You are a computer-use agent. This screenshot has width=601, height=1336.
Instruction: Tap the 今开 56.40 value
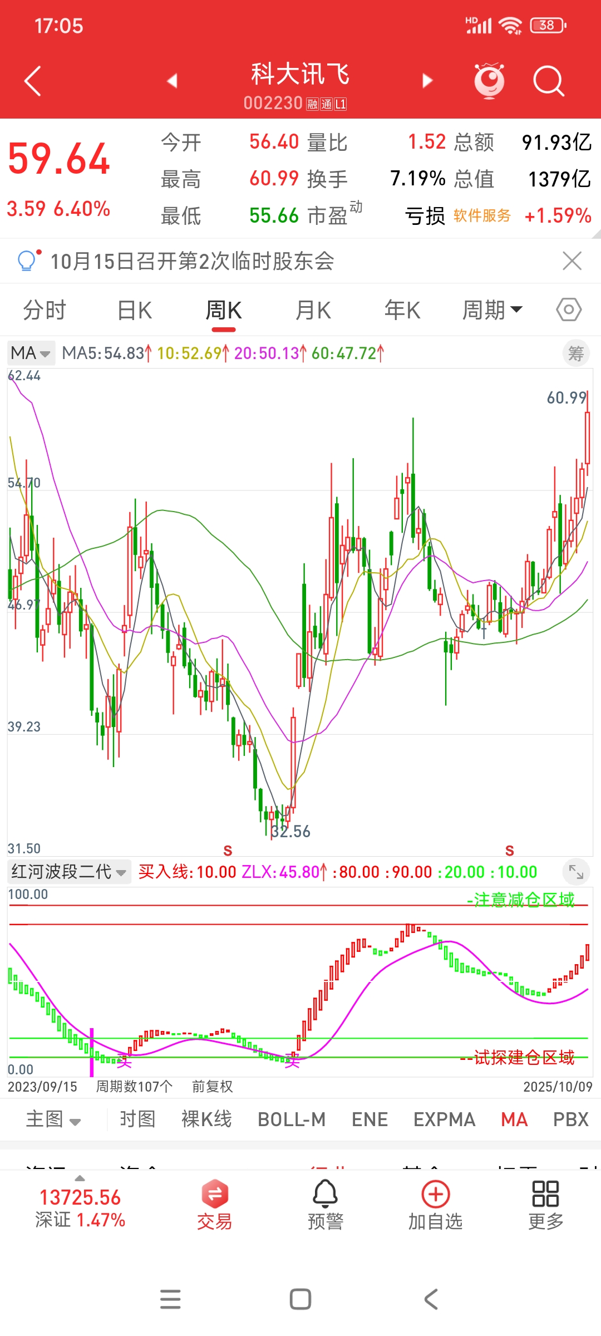click(274, 142)
